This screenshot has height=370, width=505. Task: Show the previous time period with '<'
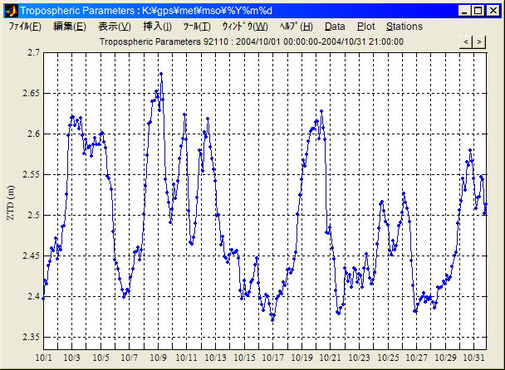click(x=466, y=41)
